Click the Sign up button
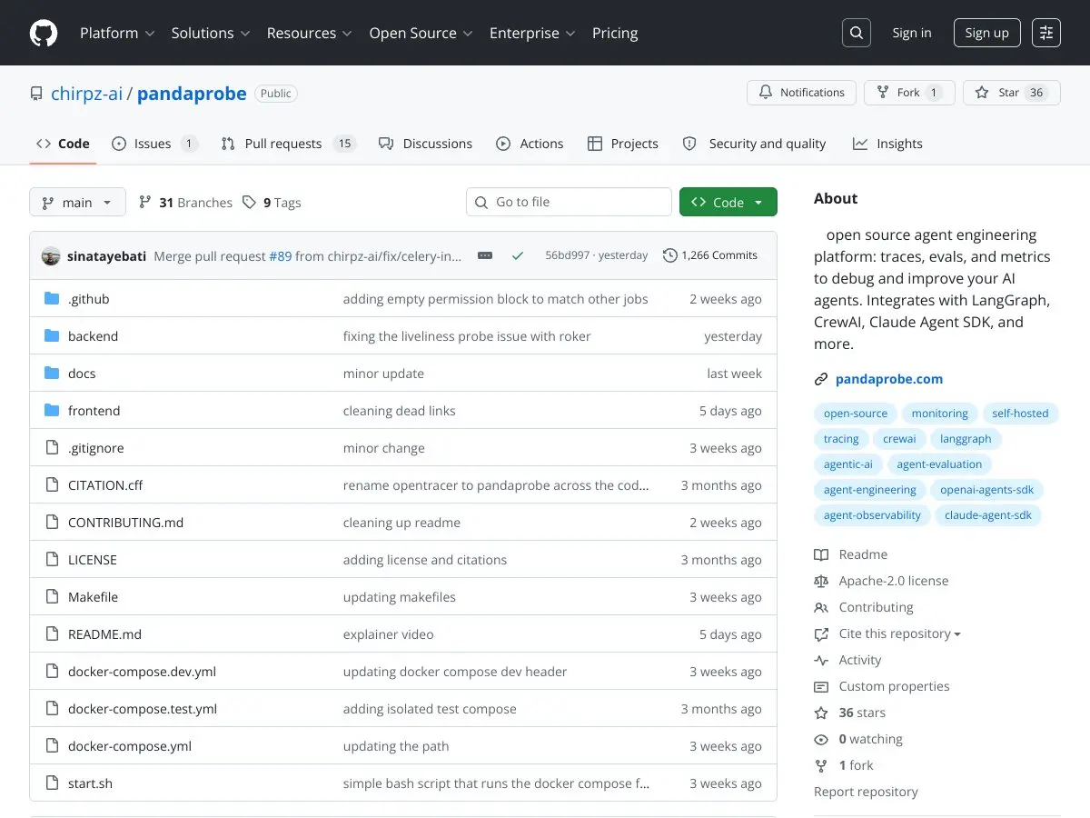The image size is (1090, 818). 987,33
